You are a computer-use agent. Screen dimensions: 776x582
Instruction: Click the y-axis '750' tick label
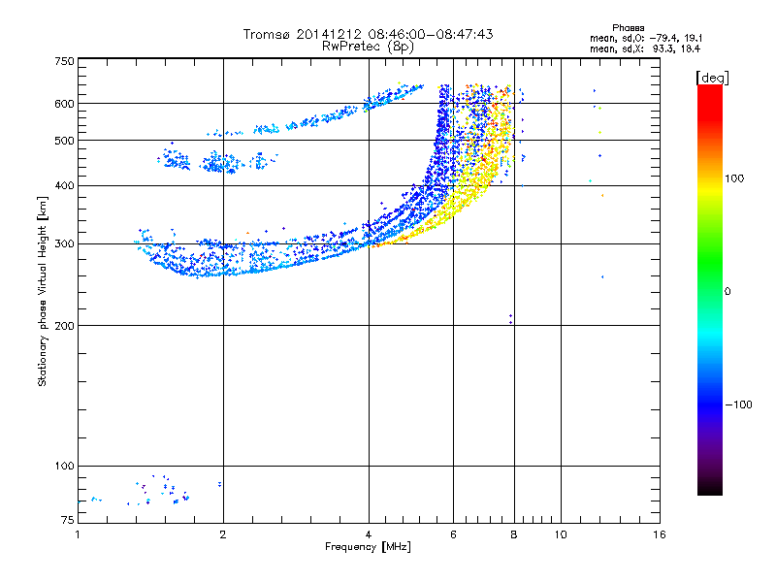pyautogui.click(x=65, y=61)
